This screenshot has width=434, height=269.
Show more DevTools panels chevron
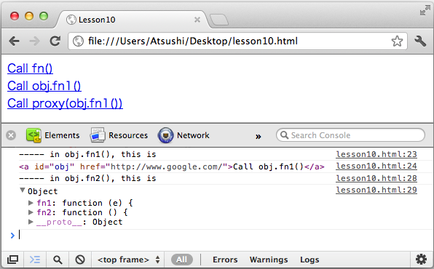click(259, 136)
